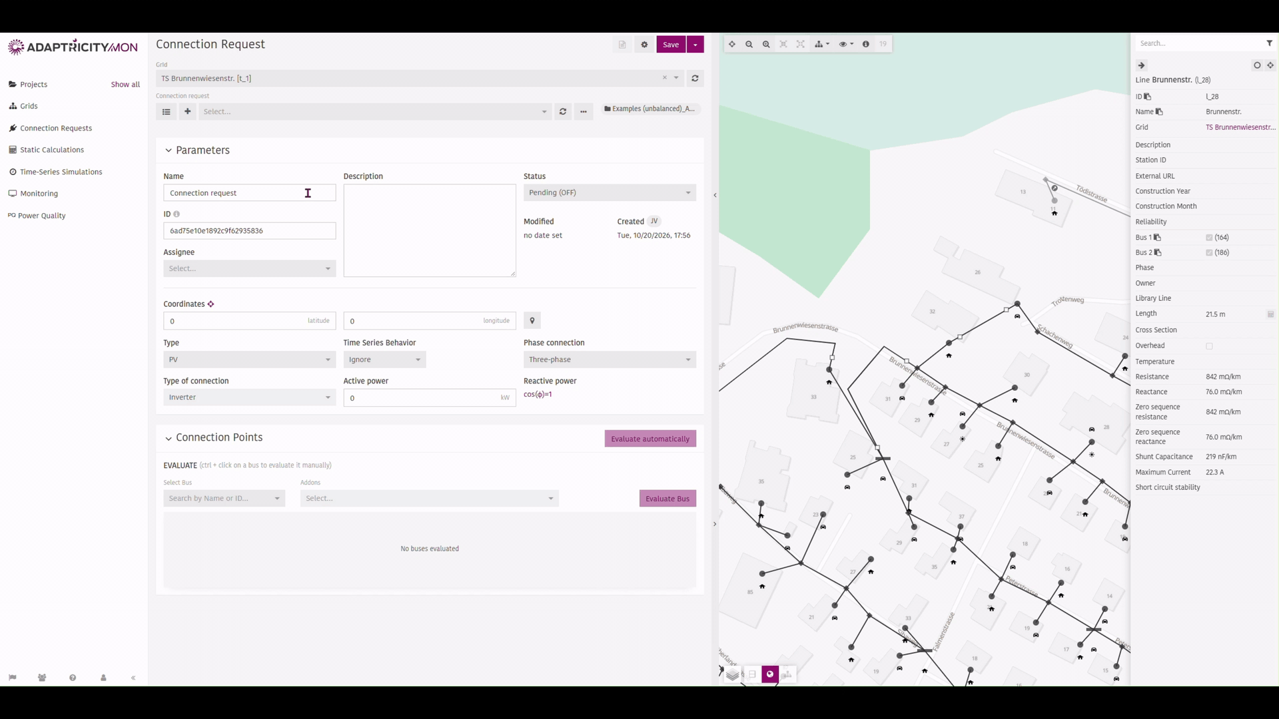This screenshot has width=1279, height=719.
Task: Clear the selected grid TS Brunnenwiesenstr.
Action: 664,78
